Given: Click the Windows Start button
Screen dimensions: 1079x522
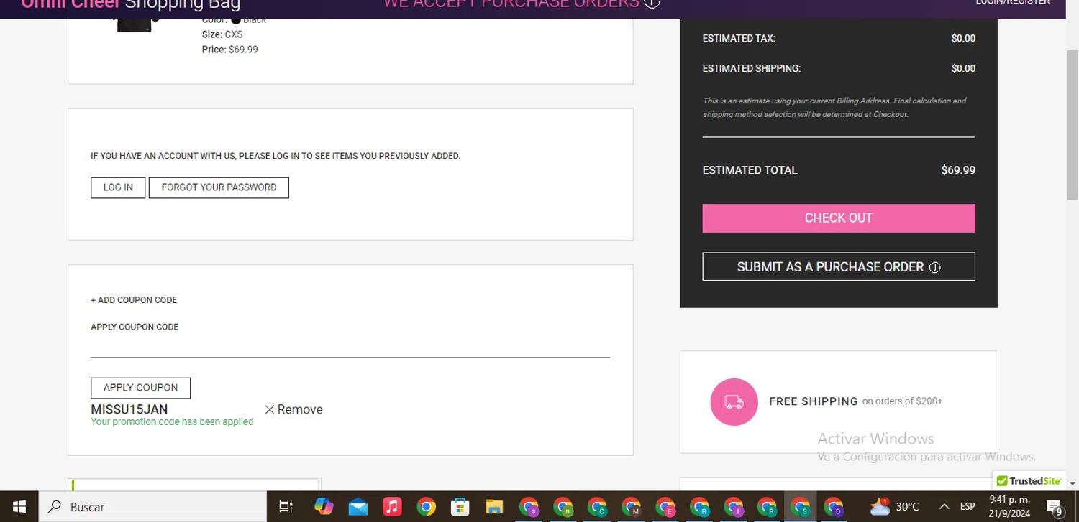Looking at the screenshot, I should point(19,507).
